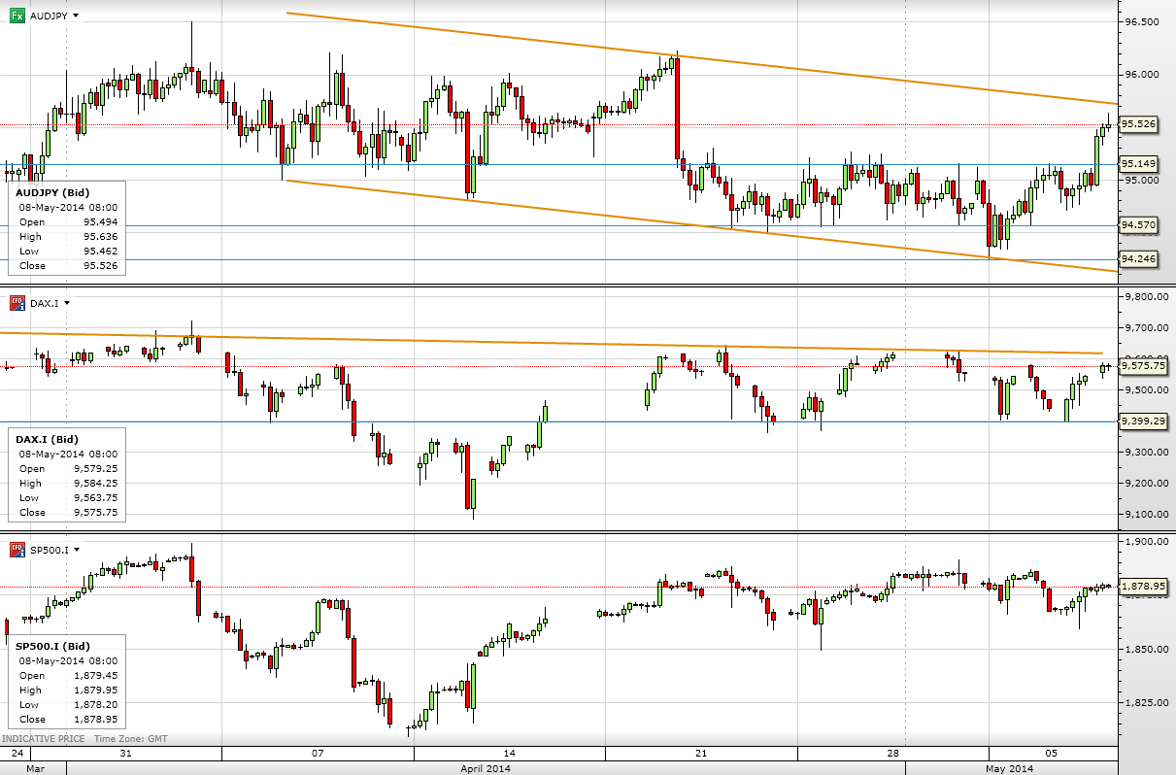Click High value 95.636 in AUDJPY box
This screenshot has width=1176, height=775.
pyautogui.click(x=99, y=236)
